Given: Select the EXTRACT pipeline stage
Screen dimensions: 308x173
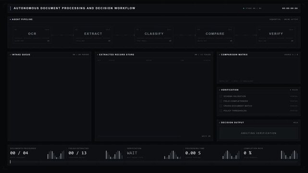Looking at the screenshot, I should pos(93,35).
